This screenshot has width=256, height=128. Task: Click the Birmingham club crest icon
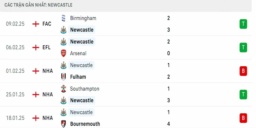coord(63,18)
